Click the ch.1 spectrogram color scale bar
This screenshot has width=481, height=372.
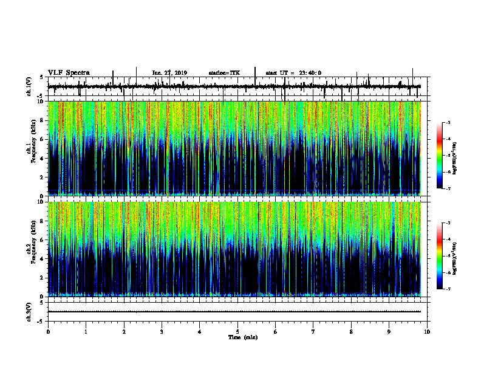click(440, 156)
